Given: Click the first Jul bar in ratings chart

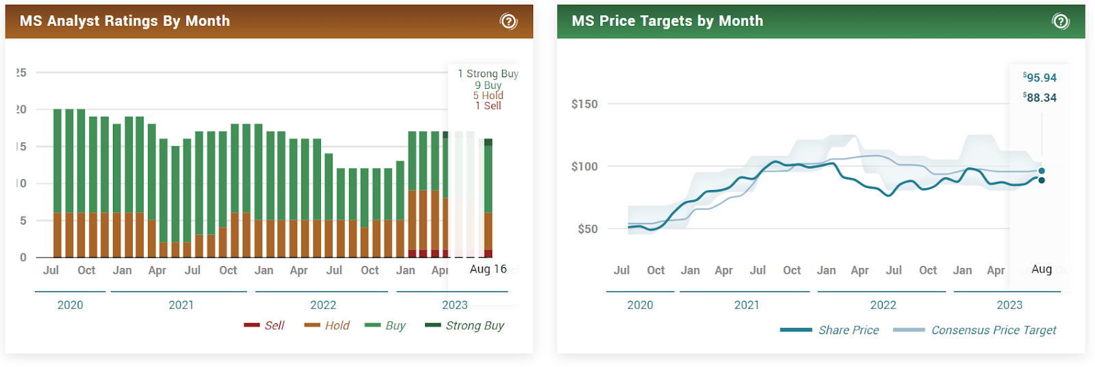Looking at the screenshot, I should tap(57, 183).
